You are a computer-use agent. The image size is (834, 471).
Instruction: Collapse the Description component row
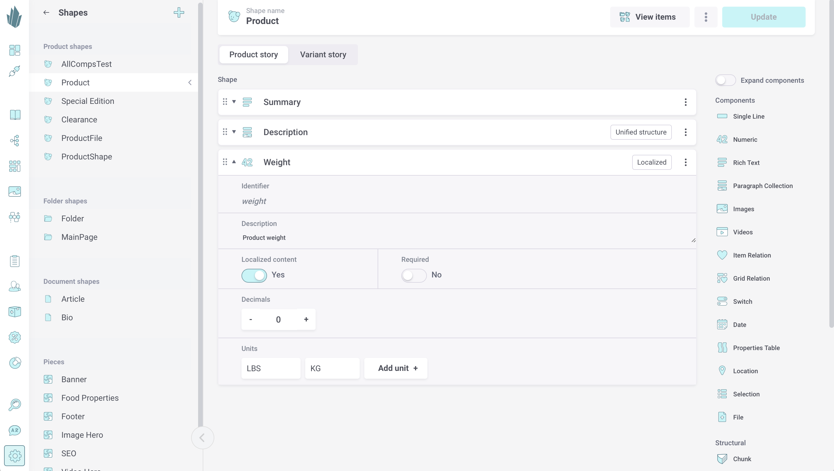(x=234, y=132)
